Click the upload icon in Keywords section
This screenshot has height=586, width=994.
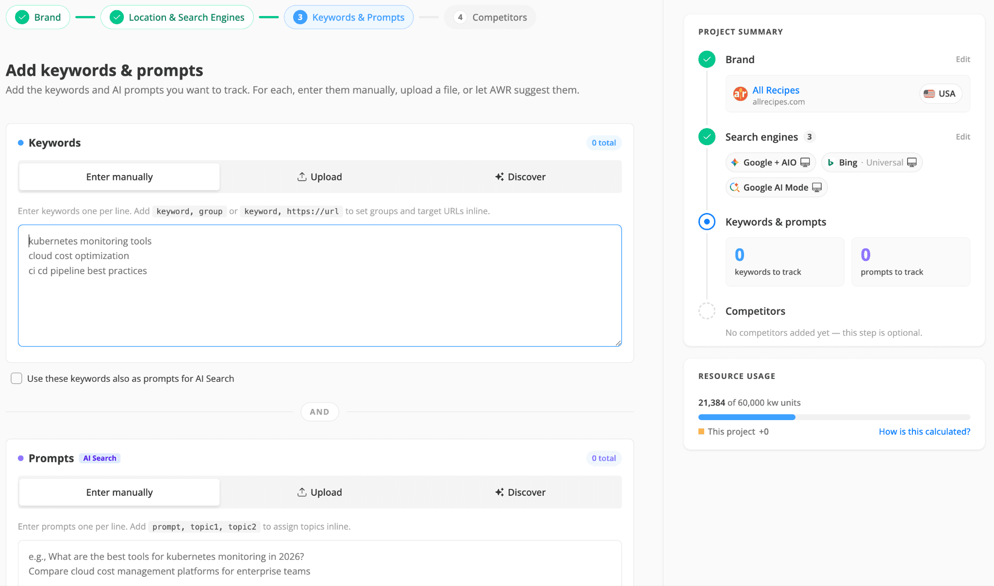(302, 177)
